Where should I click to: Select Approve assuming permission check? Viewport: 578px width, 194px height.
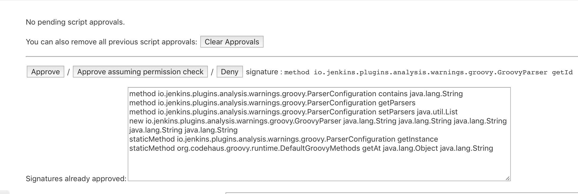point(140,72)
